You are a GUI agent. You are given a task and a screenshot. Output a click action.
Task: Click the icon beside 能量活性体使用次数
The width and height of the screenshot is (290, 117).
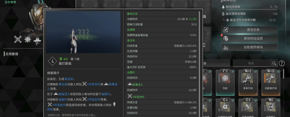tap(227, 20)
